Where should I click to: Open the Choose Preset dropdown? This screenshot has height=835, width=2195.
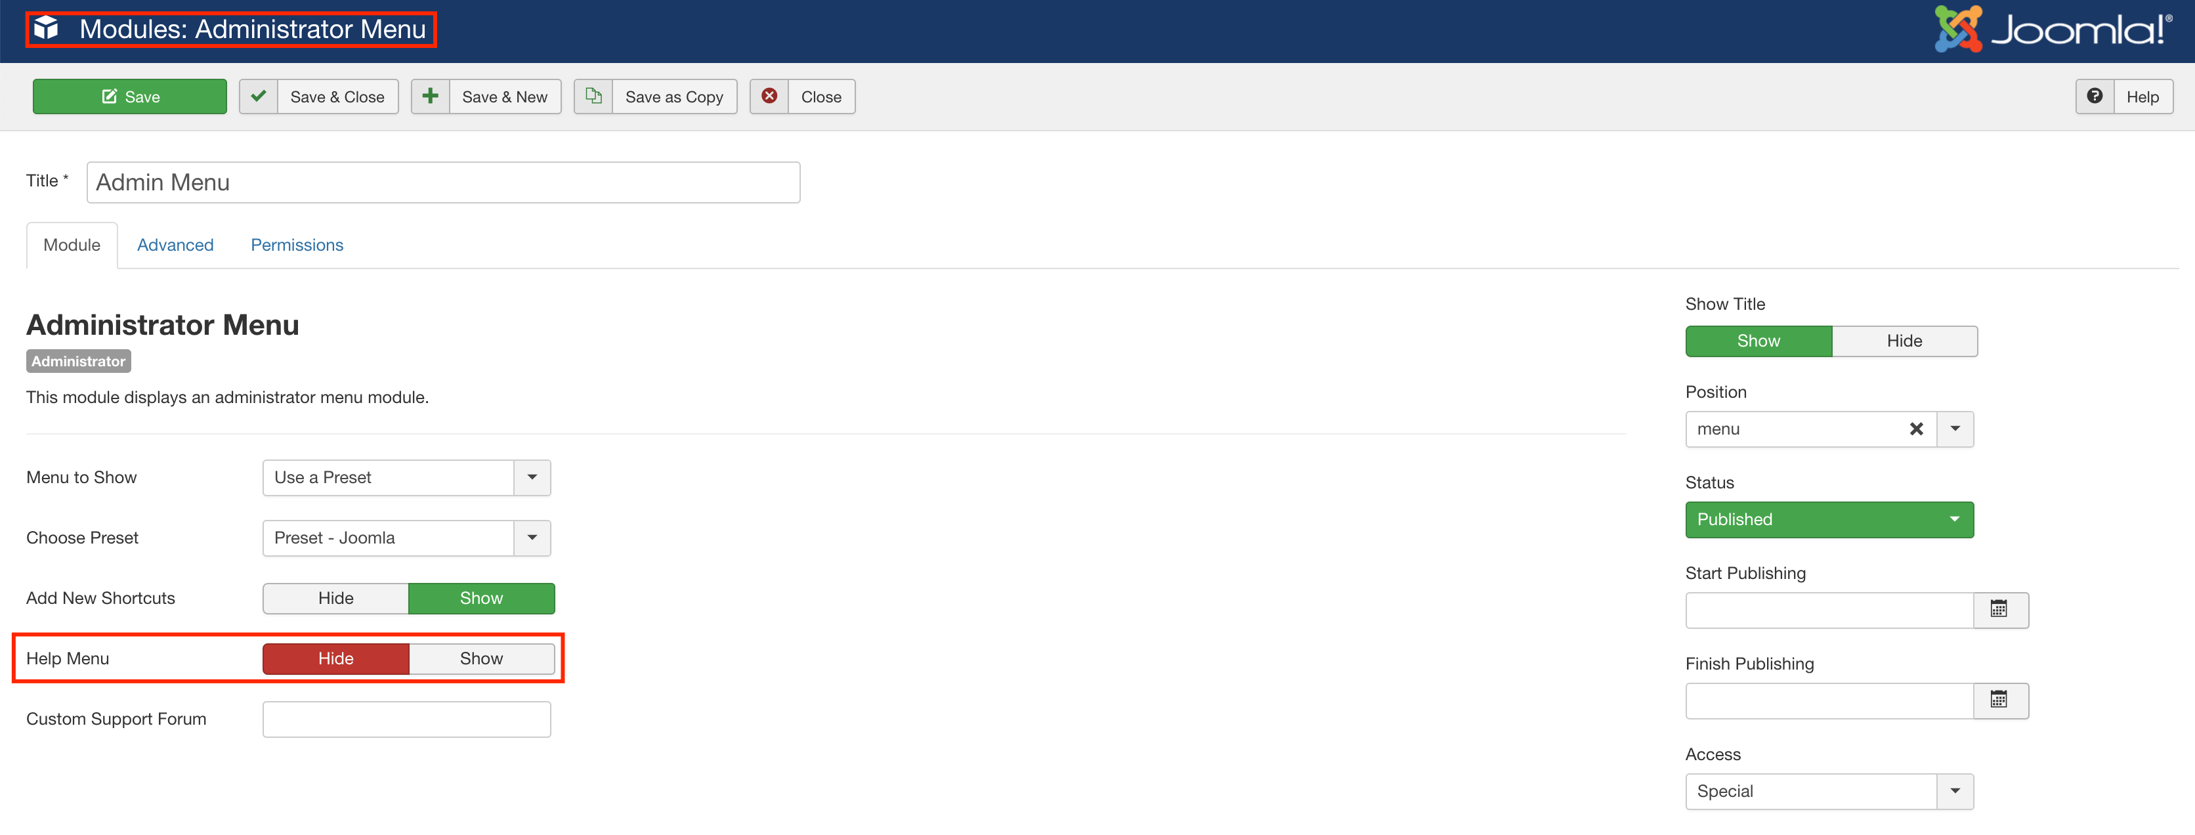(532, 538)
